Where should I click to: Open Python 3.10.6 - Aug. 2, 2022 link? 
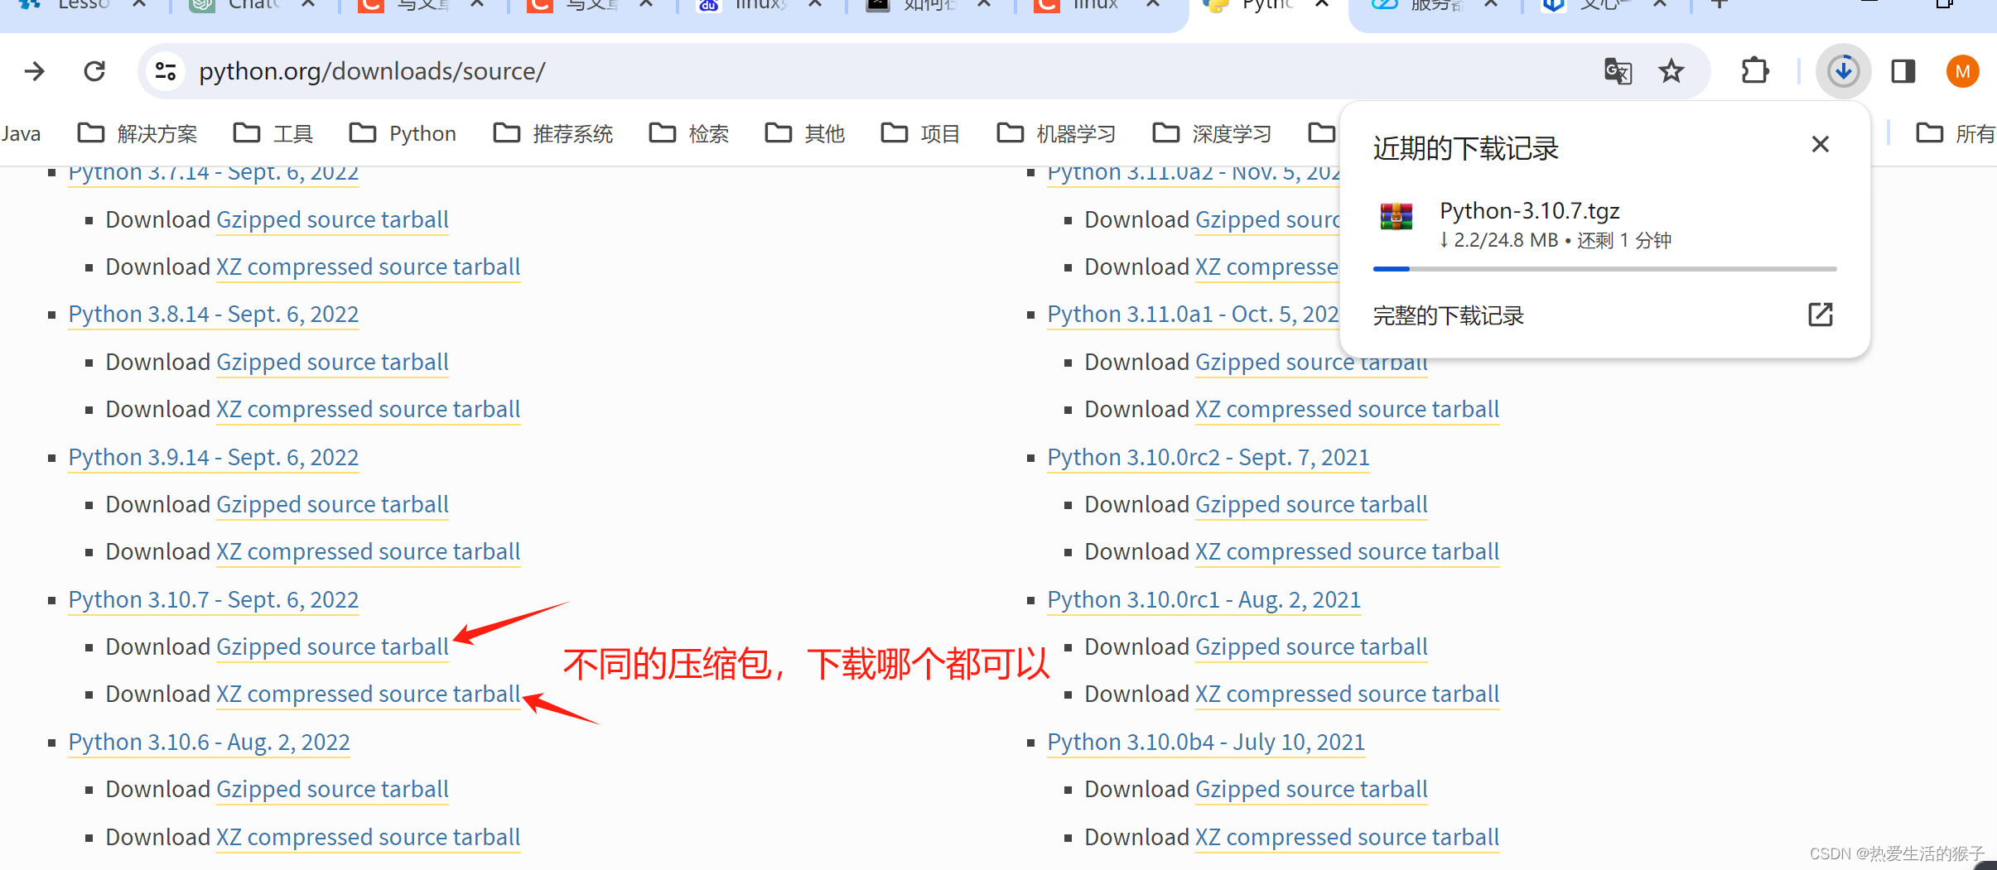point(209,742)
